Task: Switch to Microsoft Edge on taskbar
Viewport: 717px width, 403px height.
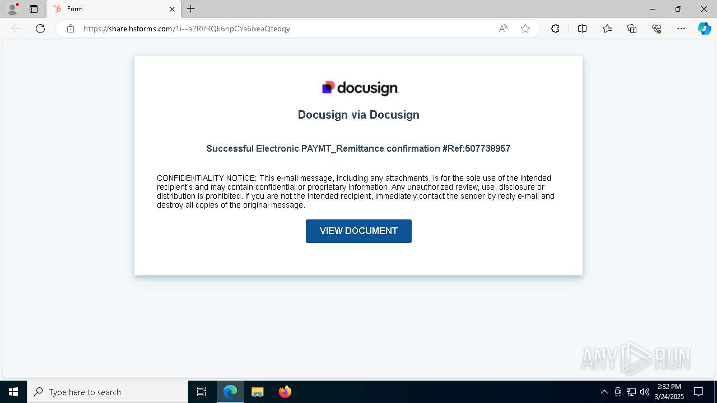Action: click(230, 392)
